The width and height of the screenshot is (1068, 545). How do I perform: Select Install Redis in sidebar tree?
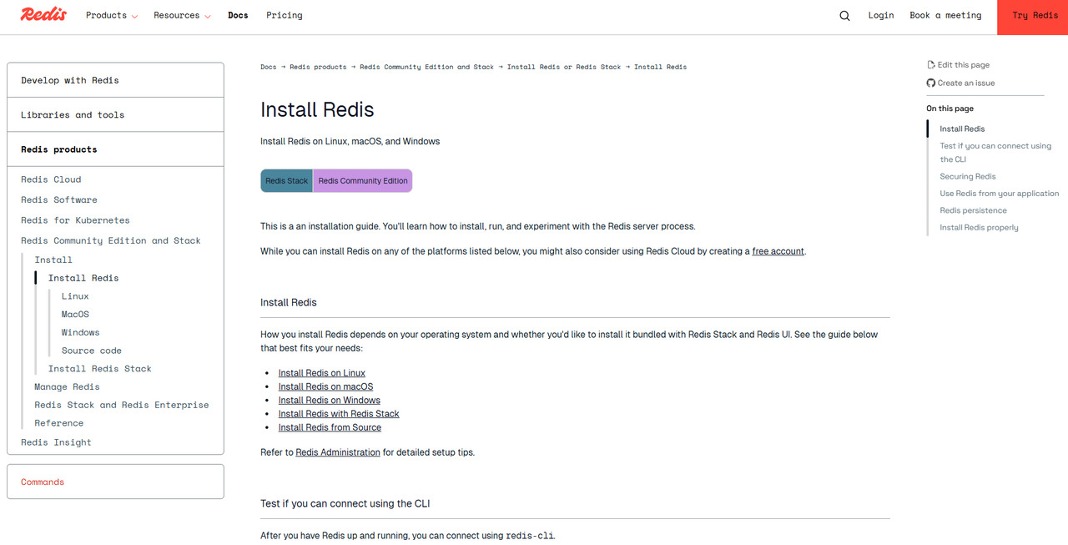tap(83, 278)
